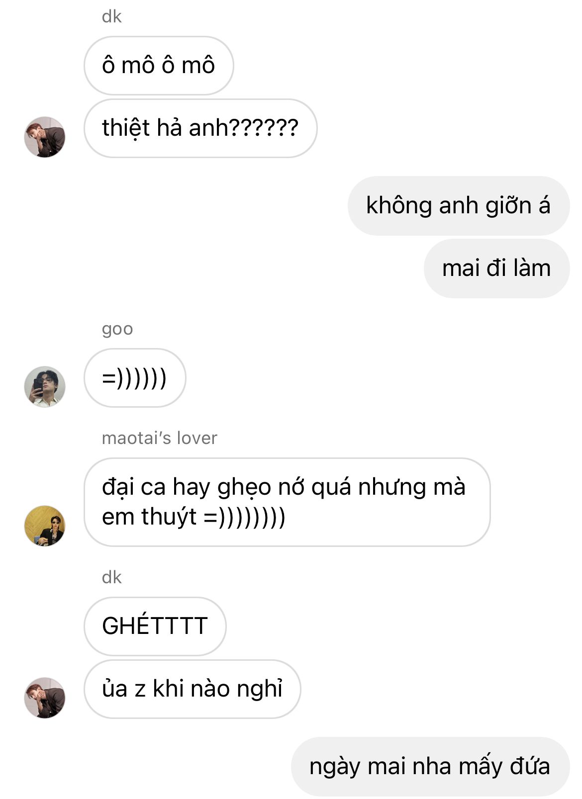
Task: Open goo's profile picture with phone selfie
Action: tap(45, 387)
